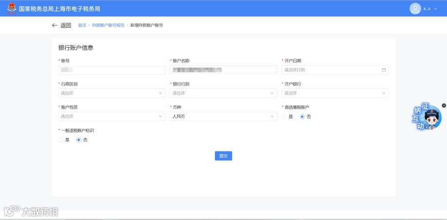Screen dimensions: 447x220
Task: Open the 存款账户账号报告 breadcrumb link
Action: tap(108, 25)
